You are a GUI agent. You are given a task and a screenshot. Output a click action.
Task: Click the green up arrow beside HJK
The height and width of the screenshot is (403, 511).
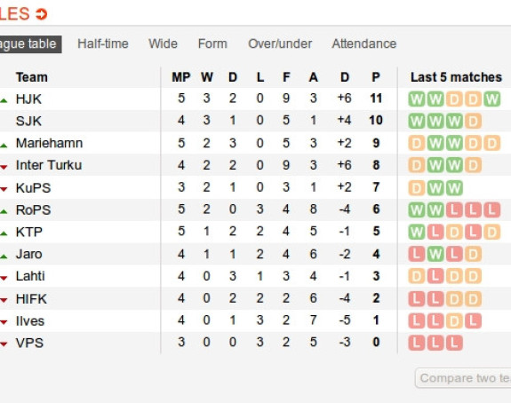pos(4,101)
